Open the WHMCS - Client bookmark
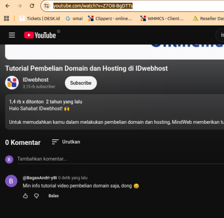 point(162,18)
